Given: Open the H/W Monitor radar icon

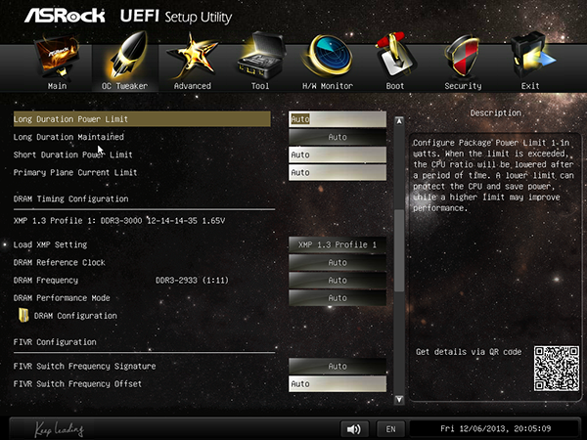Looking at the screenshot, I should pos(328,56).
